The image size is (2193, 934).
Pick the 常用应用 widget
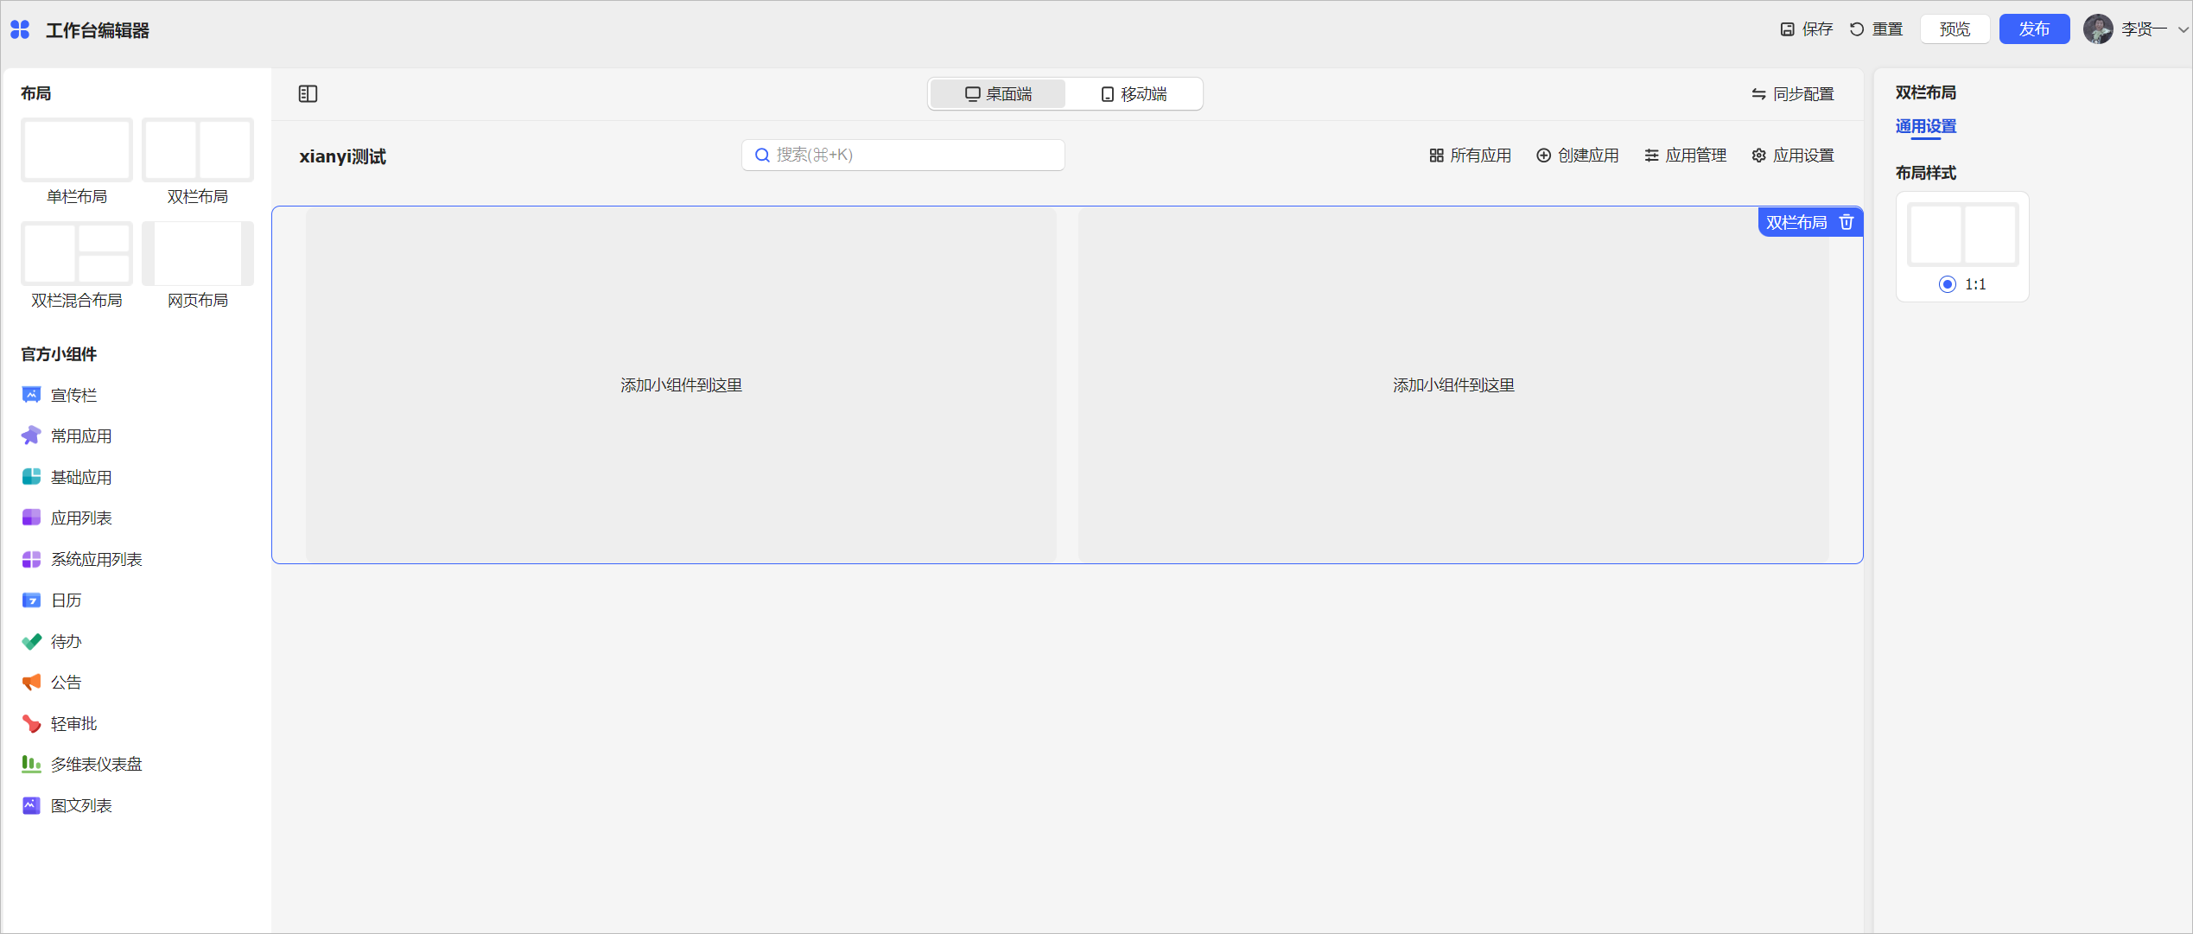click(x=80, y=435)
